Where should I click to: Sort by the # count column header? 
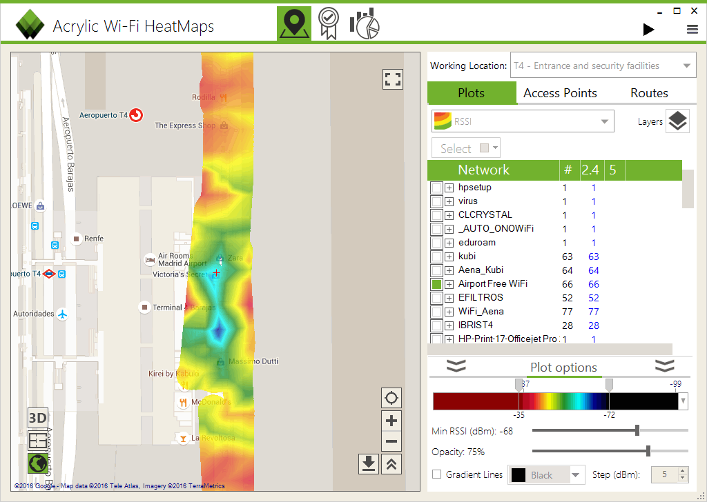point(568,170)
